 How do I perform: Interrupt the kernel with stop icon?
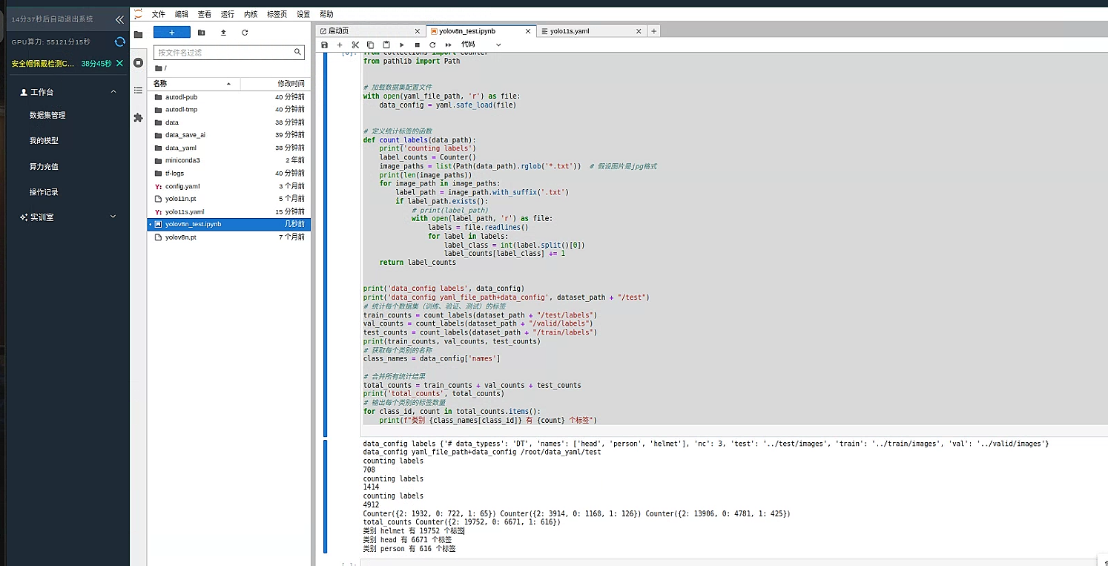[x=418, y=45]
